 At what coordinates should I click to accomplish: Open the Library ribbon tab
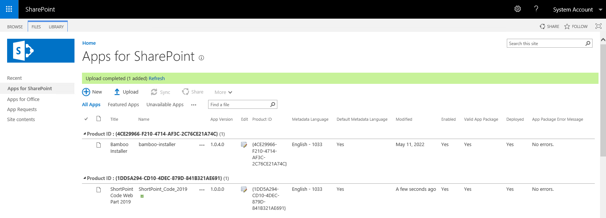click(56, 27)
